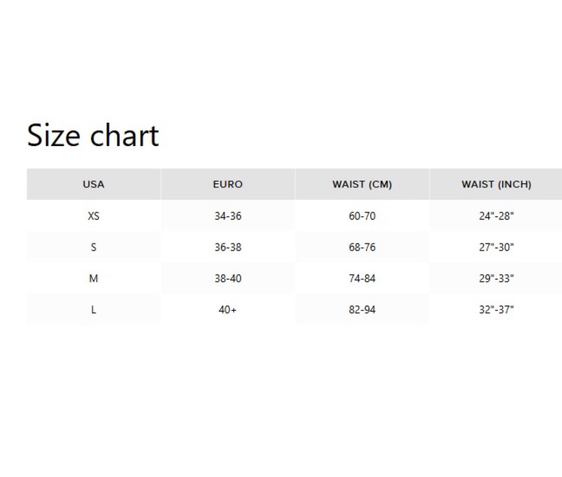Click the 40+ Euro size cell
Image resolution: width=562 pixels, height=477 pixels.
(228, 310)
